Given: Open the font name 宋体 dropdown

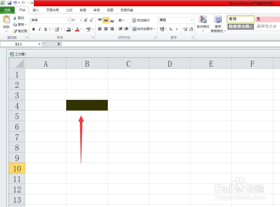Looking at the screenshot, I should point(68,20).
